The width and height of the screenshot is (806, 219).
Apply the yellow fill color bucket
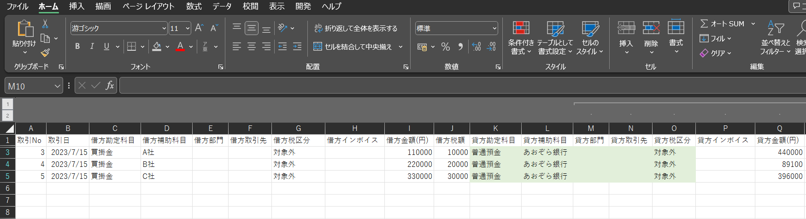coord(157,47)
